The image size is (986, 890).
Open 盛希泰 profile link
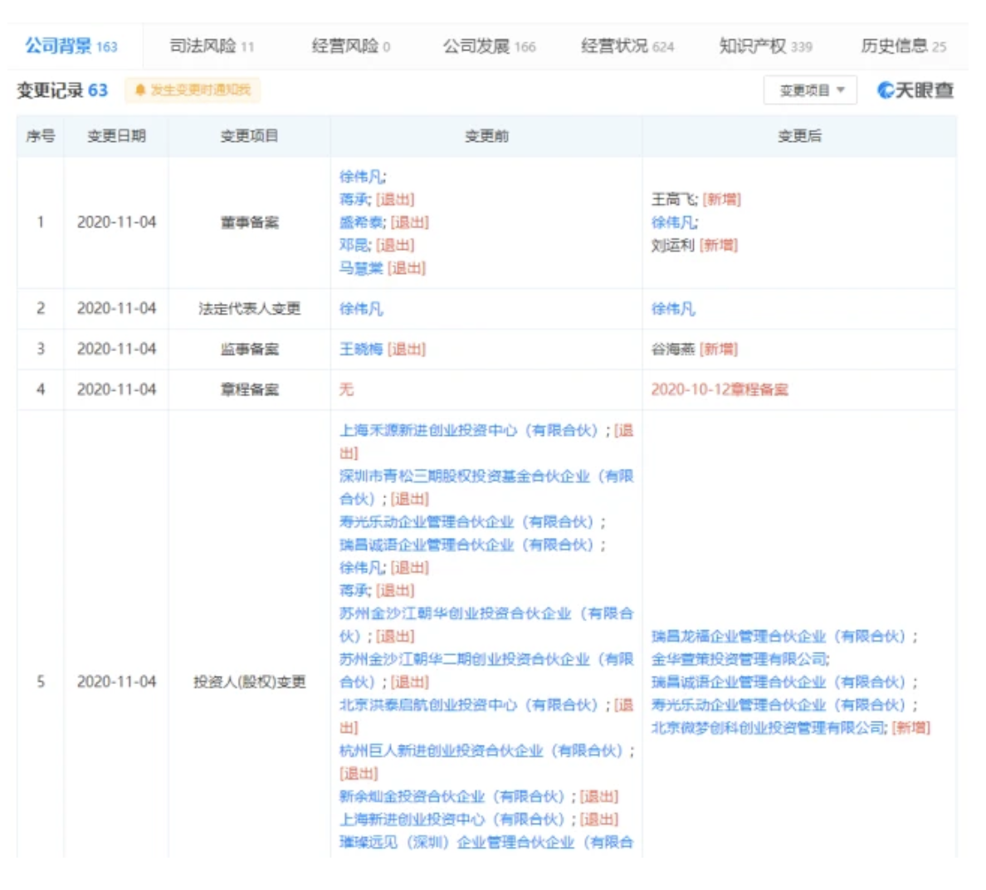coord(362,222)
